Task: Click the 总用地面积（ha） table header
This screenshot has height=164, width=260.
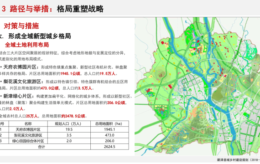Action: [x=109, y=124]
